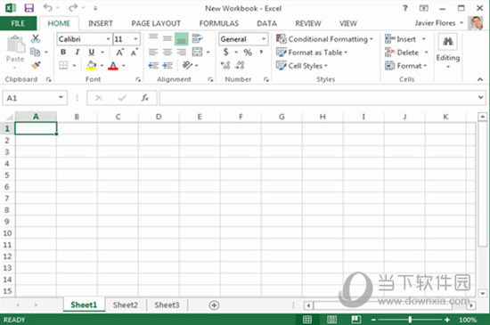Open Cell Styles gallery
This screenshot has height=325, width=490.
coord(301,66)
